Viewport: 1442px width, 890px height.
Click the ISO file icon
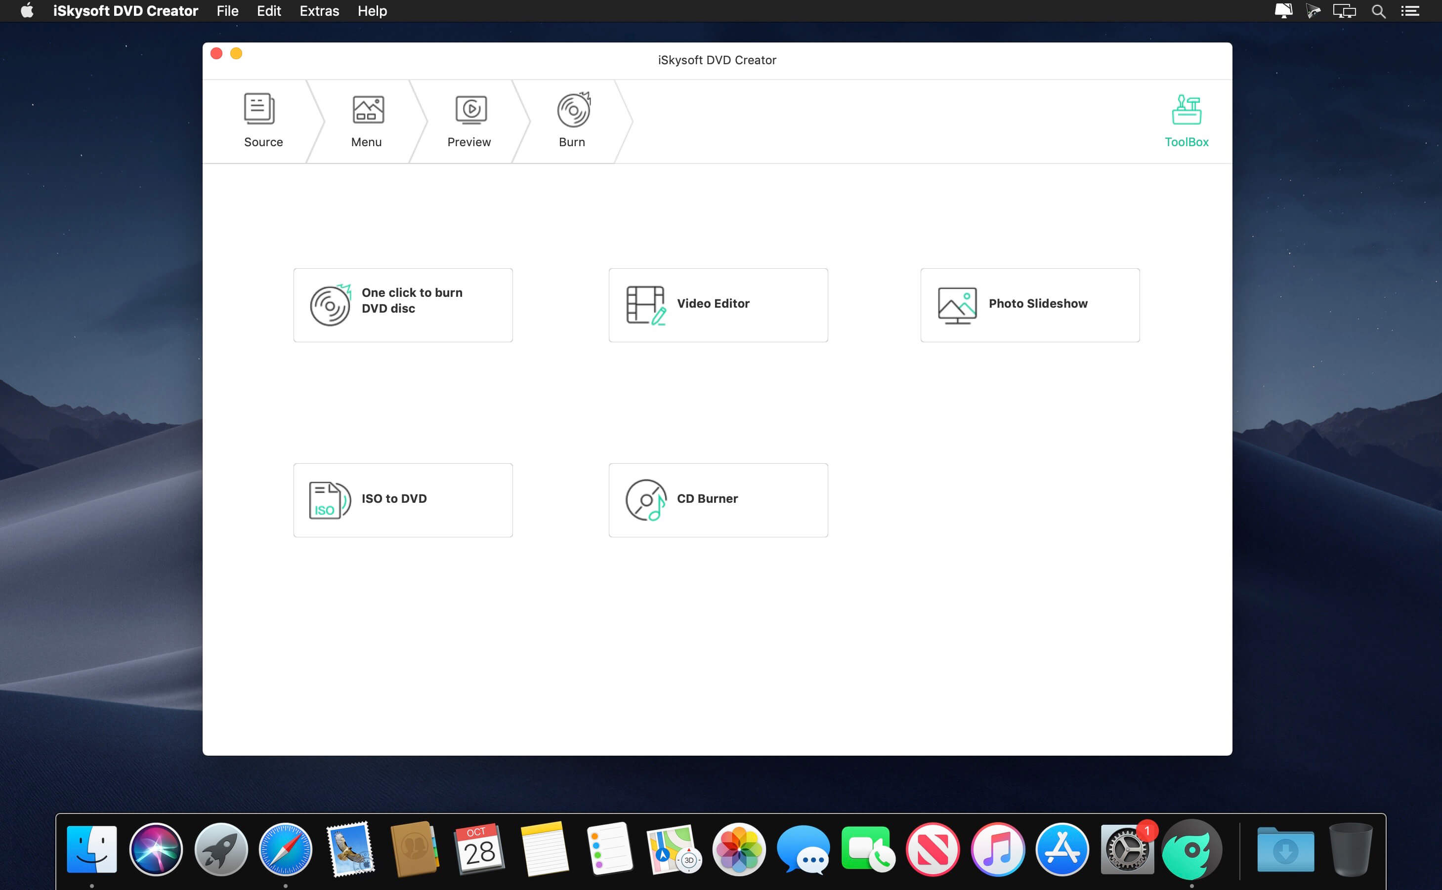coord(330,500)
